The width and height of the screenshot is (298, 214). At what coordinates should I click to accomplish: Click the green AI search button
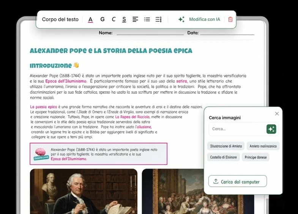(271, 129)
